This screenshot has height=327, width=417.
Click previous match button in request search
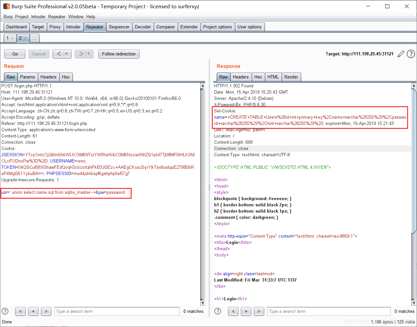click(x=20, y=311)
